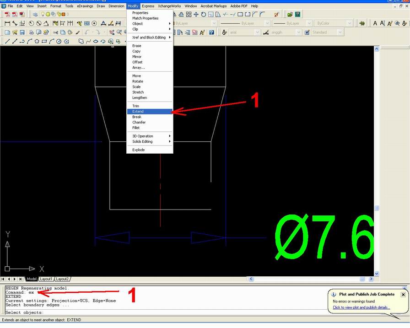Viewport: 410px width, 328px height.
Task: Select the Spline tool
Action: (88, 41)
